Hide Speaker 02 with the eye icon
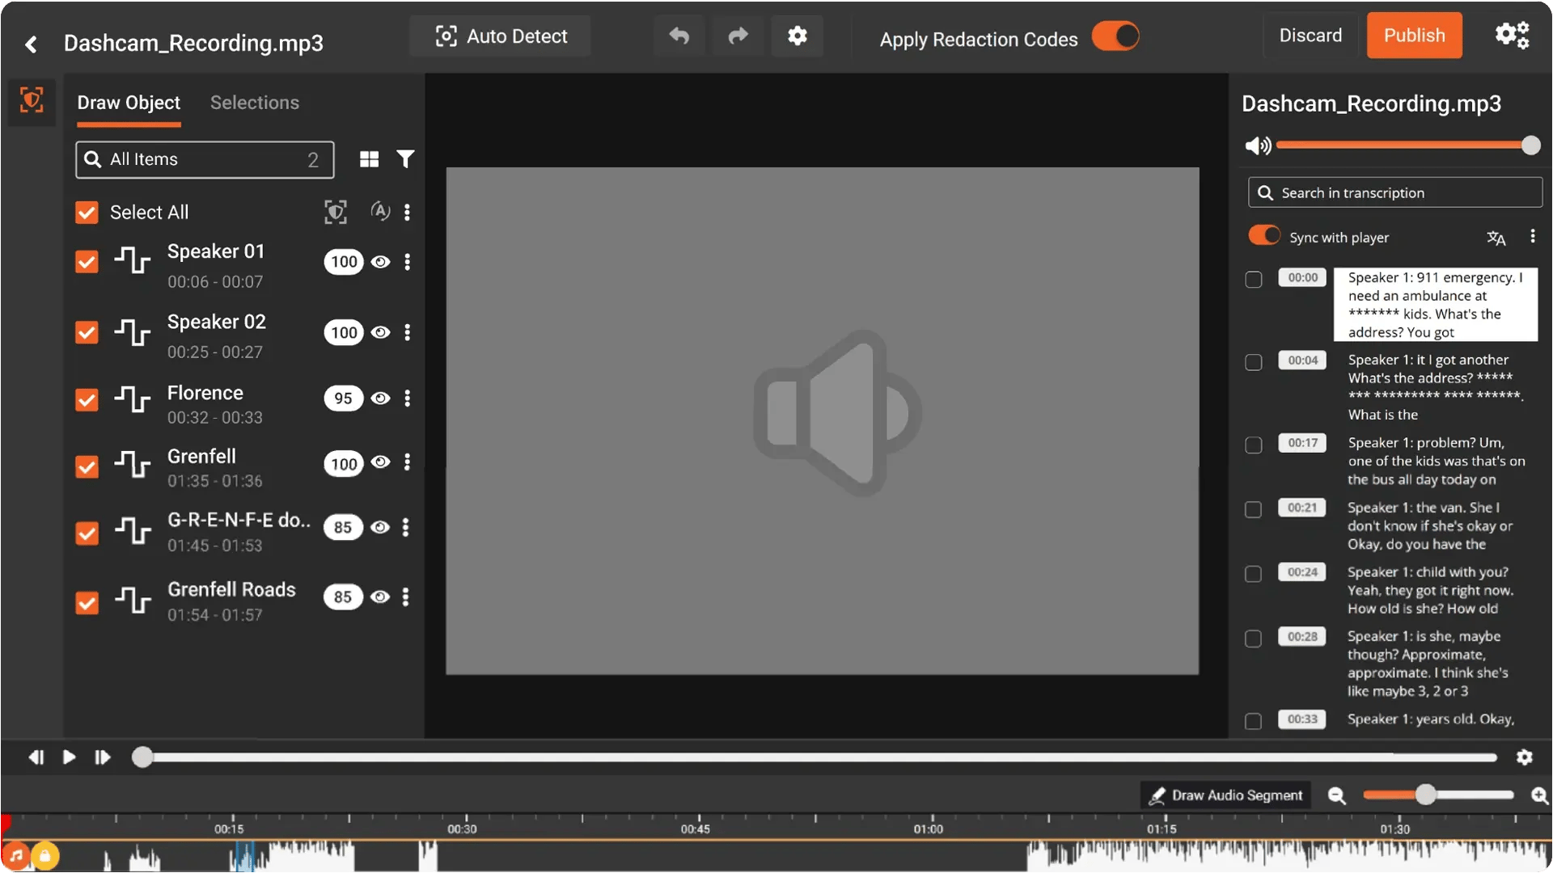The height and width of the screenshot is (873, 1553). [380, 332]
